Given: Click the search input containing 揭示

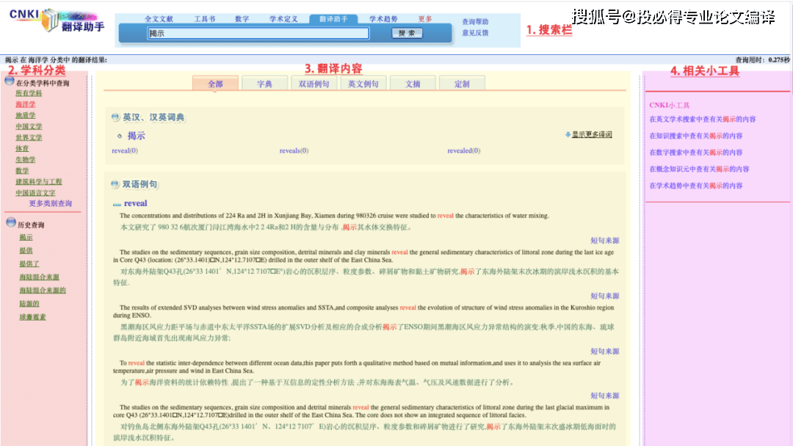Looking at the screenshot, I should pyautogui.click(x=258, y=33).
